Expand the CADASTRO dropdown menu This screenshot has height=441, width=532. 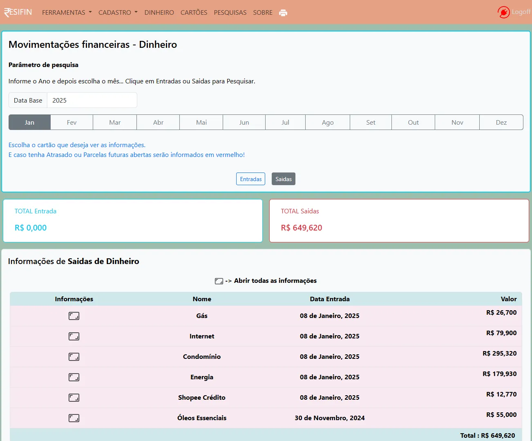click(x=118, y=13)
